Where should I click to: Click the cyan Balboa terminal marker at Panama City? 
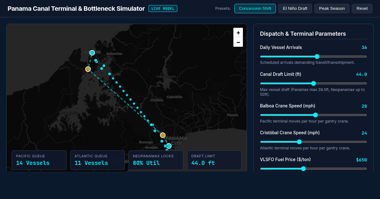169,146
